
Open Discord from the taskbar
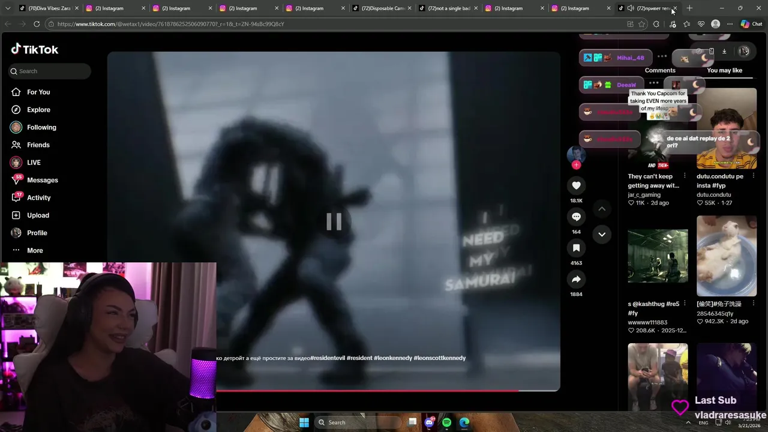tap(429, 422)
